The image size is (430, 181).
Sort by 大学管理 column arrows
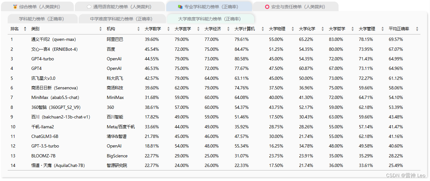coord(382,29)
